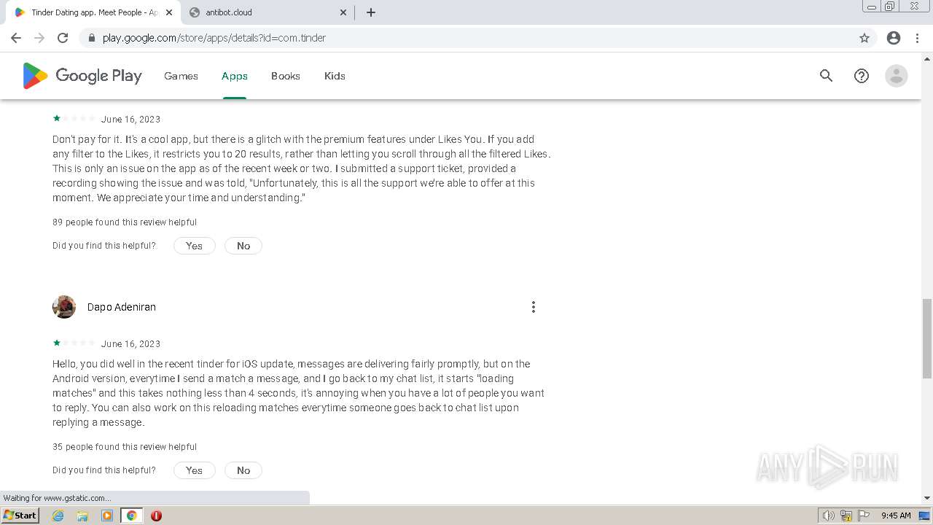
Task: Launch Internet Explorer from the taskbar
Action: pos(58,516)
